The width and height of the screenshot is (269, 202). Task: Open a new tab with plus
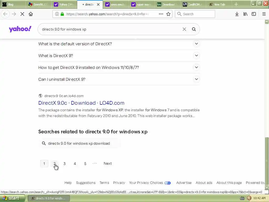pos(236,4)
